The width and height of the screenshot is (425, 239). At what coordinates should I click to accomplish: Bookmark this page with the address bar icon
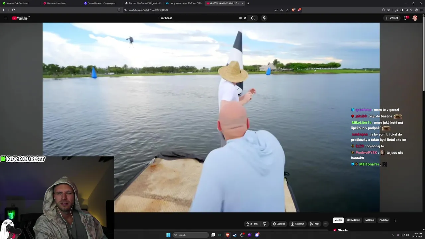coord(119,10)
